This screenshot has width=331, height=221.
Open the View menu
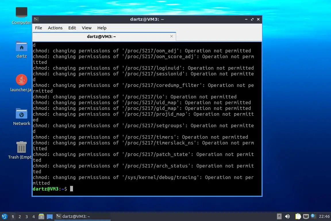coord(86,28)
